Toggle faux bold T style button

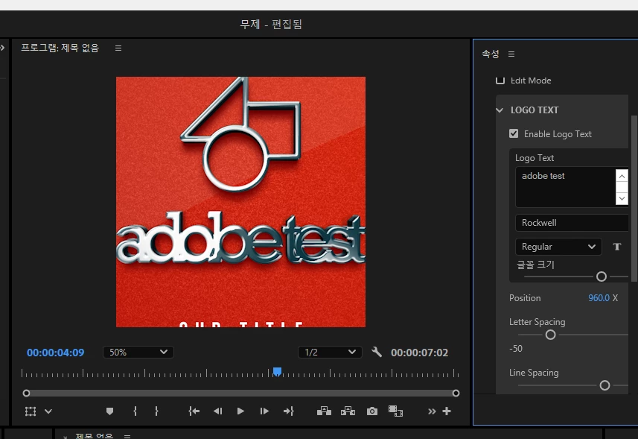coord(617,247)
